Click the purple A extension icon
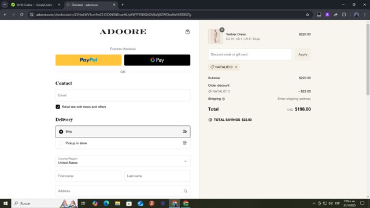This screenshot has width=370, height=208. tap(327, 14)
